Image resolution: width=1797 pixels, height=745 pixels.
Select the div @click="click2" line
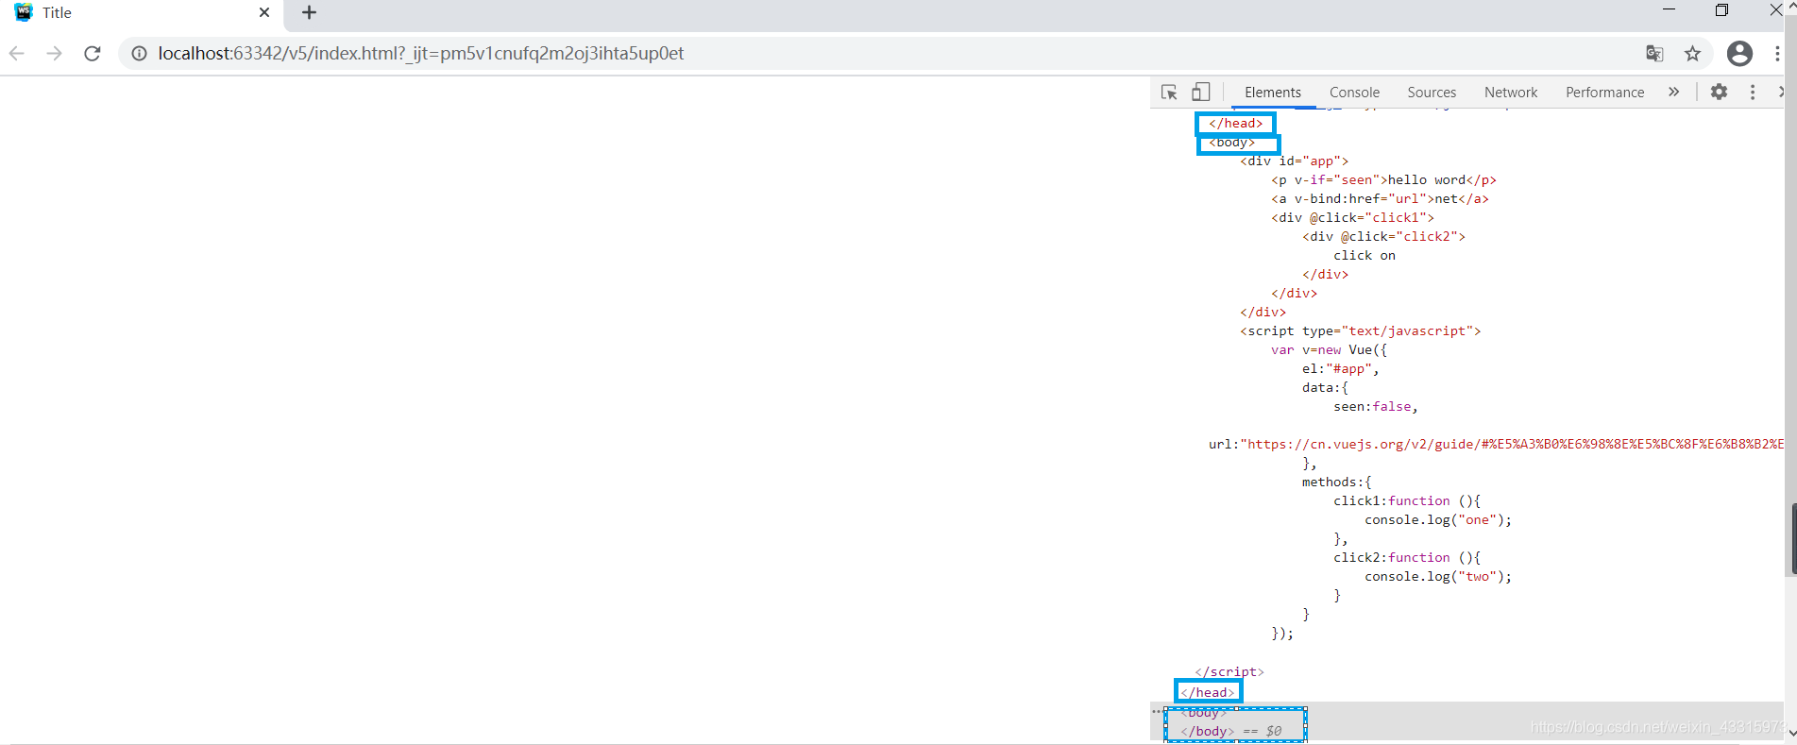pos(1383,236)
